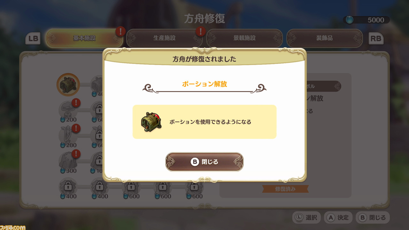Image resolution: width=409 pixels, height=230 pixels.
Task: Click the bottom-right 閉じる hint button
Action: pyautogui.click(x=373, y=218)
